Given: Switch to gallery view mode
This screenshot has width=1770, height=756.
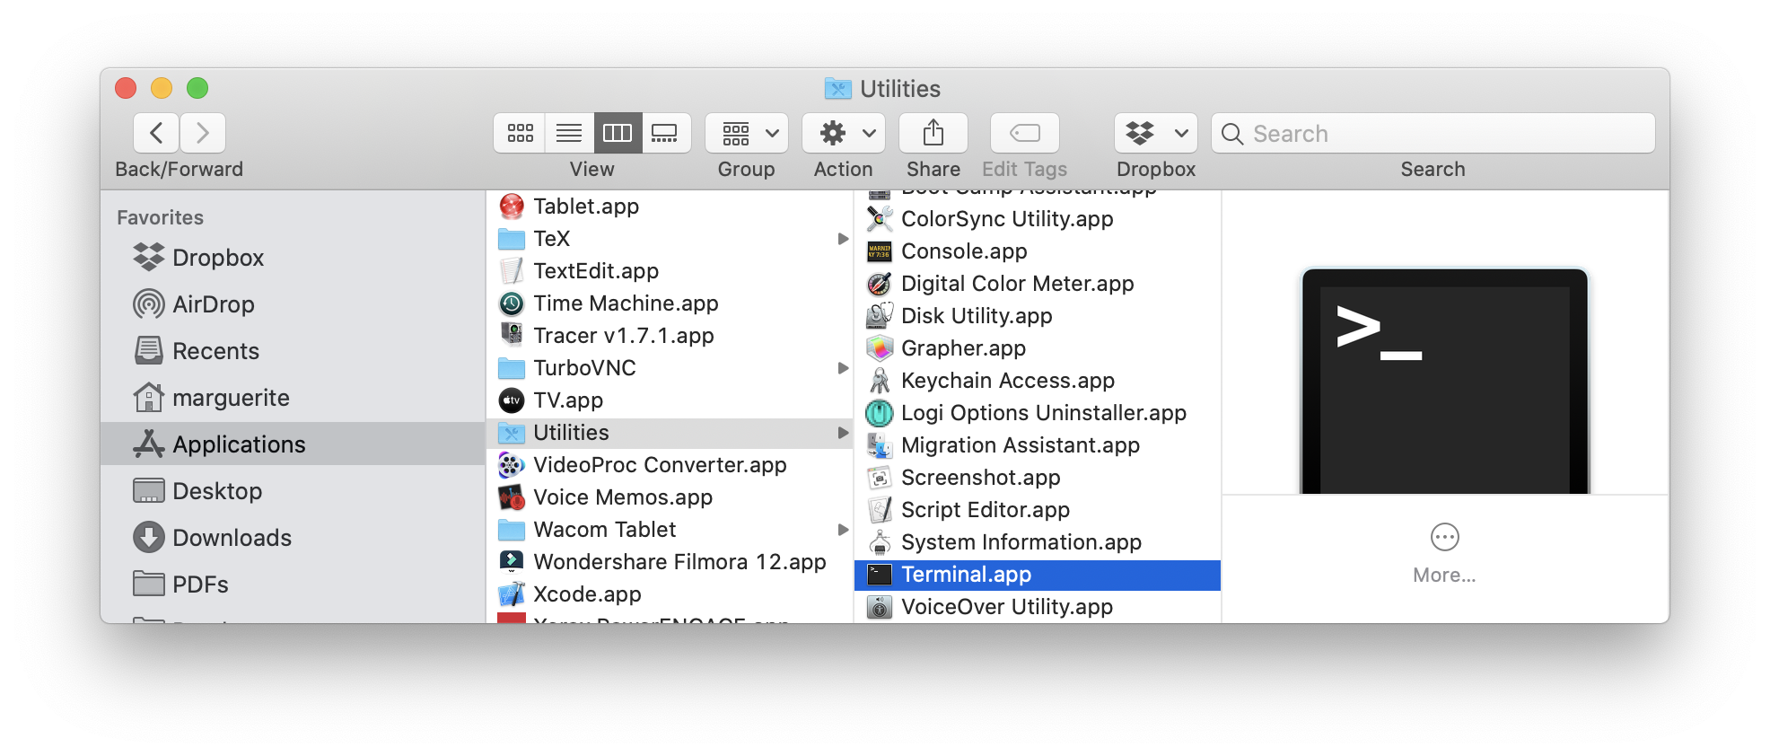Looking at the screenshot, I should click(665, 134).
